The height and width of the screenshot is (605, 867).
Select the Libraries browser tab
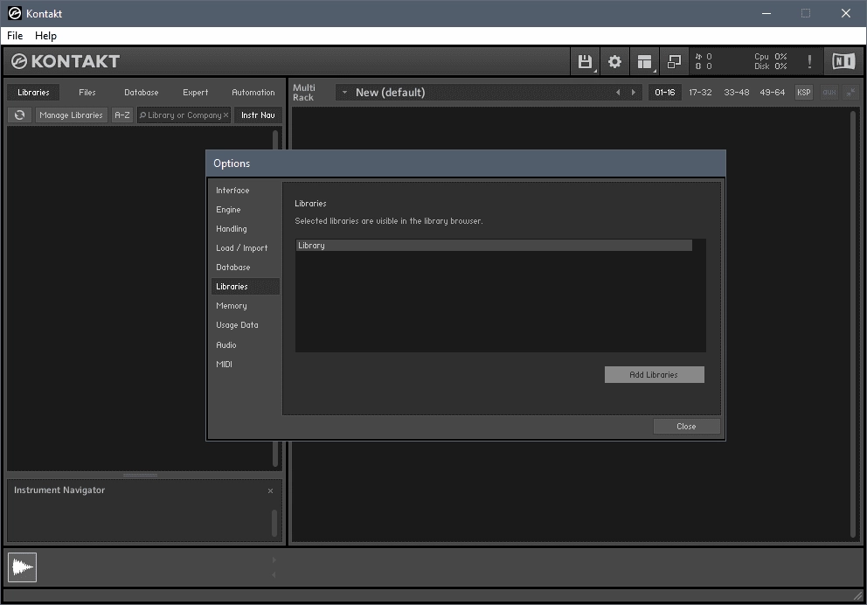click(x=33, y=93)
